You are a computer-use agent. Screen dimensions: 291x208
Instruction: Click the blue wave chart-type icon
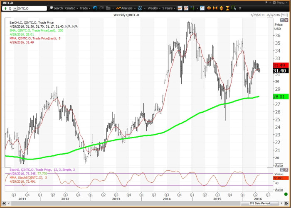tap(139, 8)
